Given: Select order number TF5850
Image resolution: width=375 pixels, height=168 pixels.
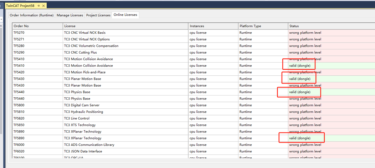Looking at the screenshot, I should tap(19, 125).
